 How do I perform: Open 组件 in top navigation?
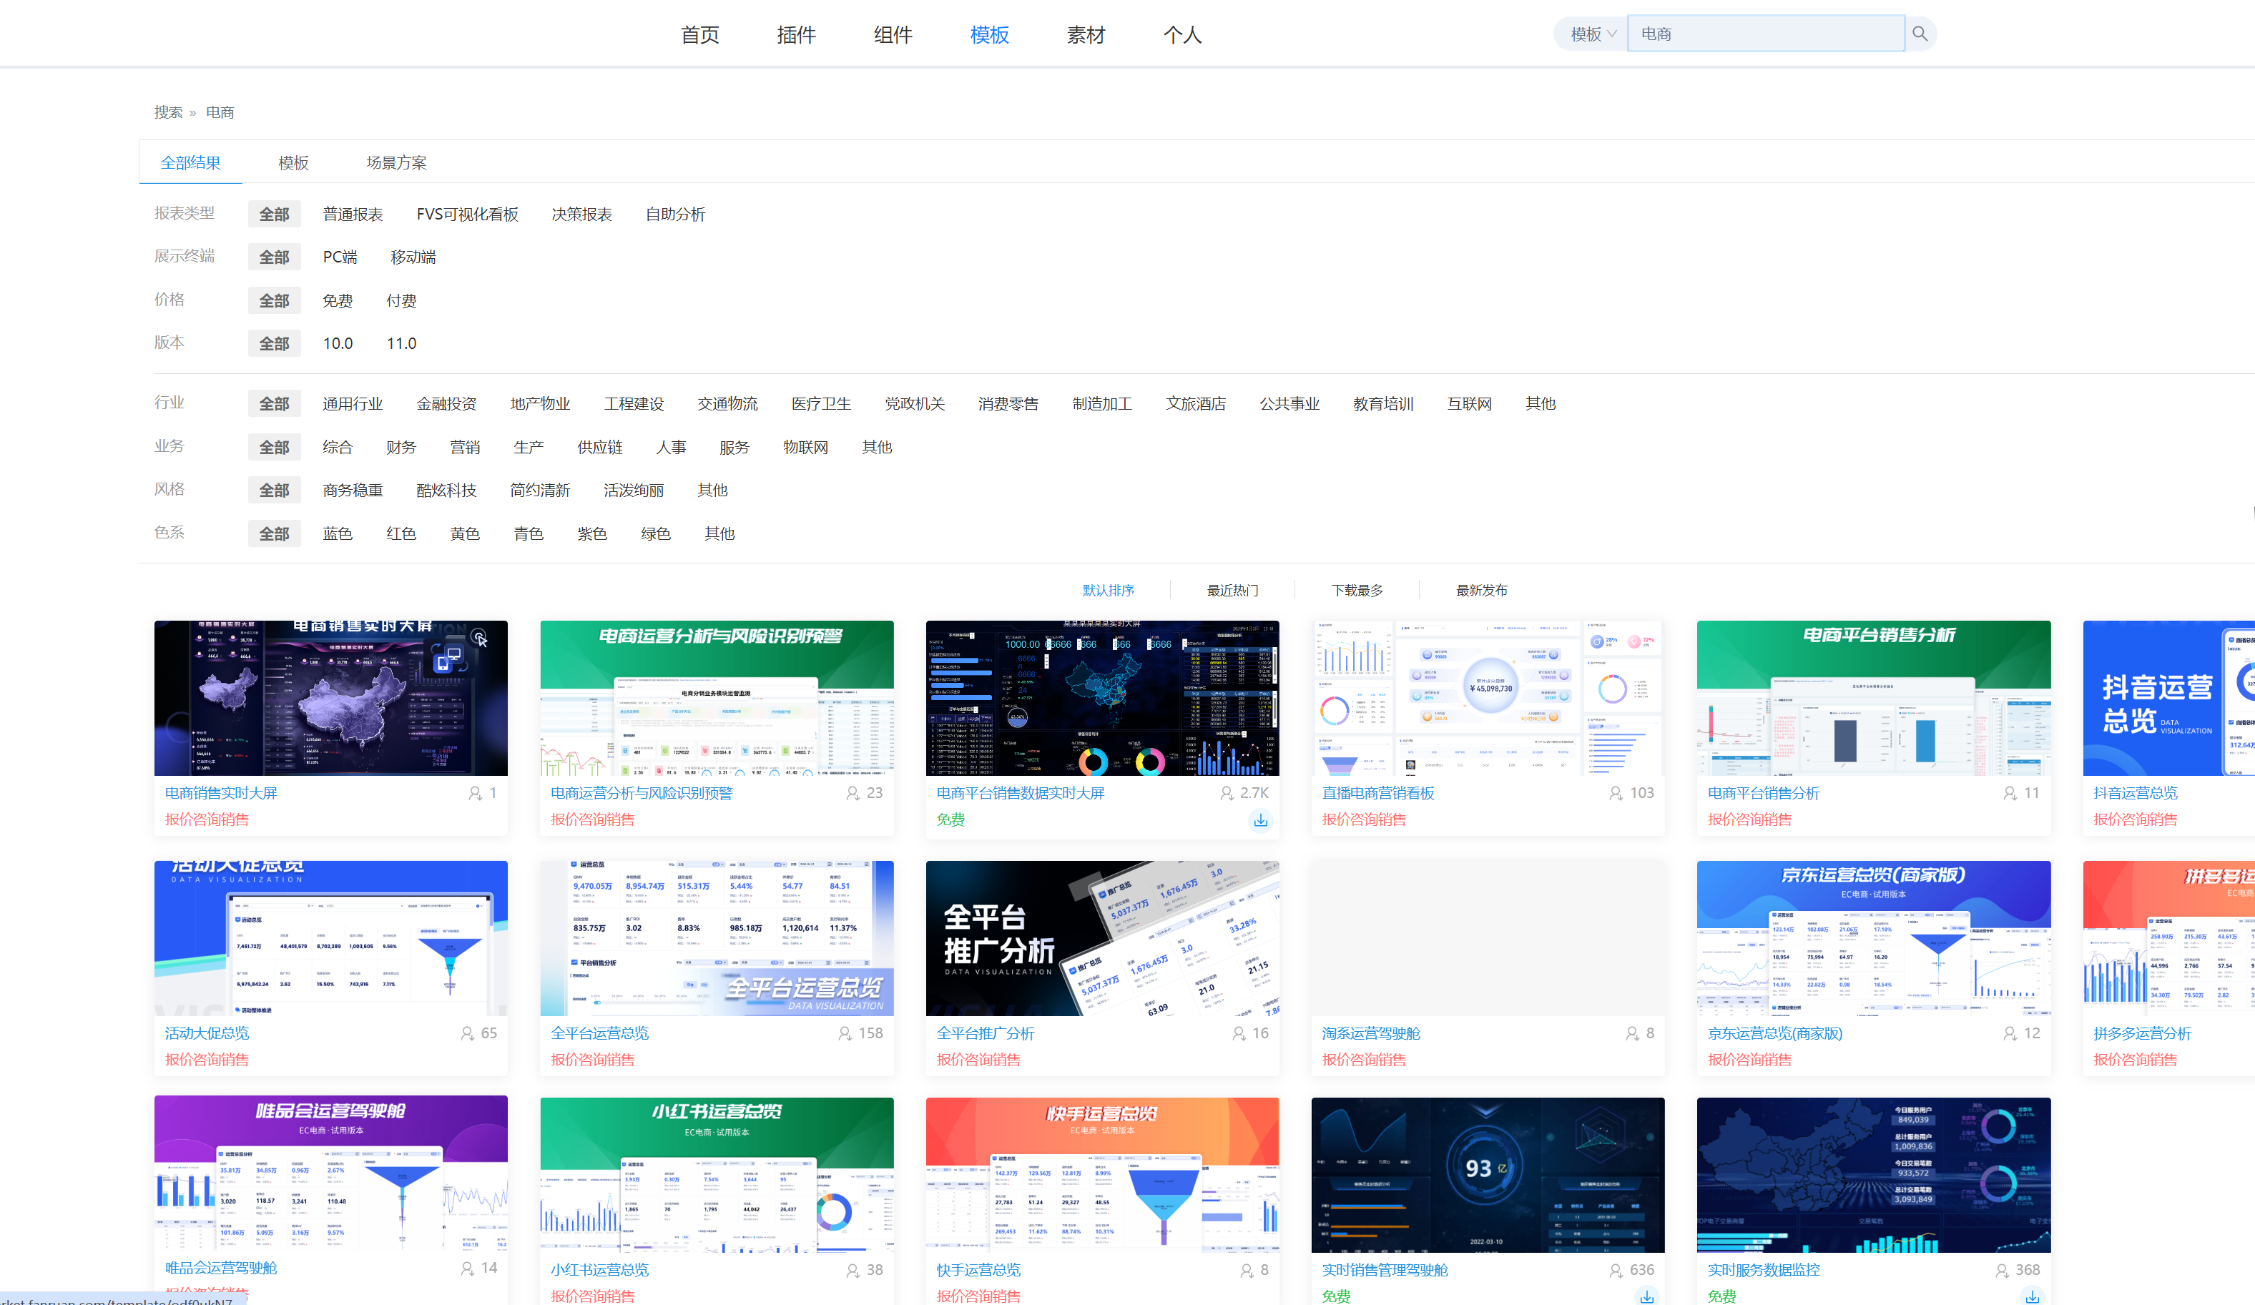click(x=893, y=35)
